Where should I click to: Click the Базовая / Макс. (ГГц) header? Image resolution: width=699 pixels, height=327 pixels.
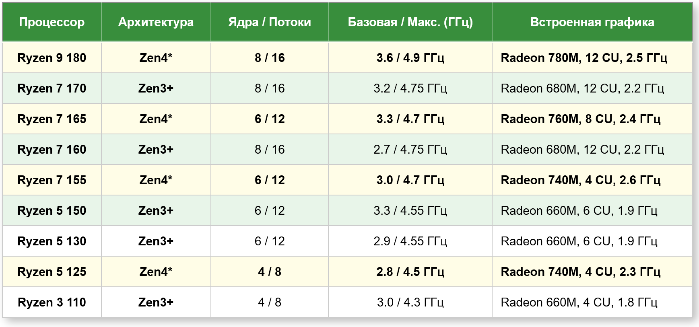coord(410,22)
